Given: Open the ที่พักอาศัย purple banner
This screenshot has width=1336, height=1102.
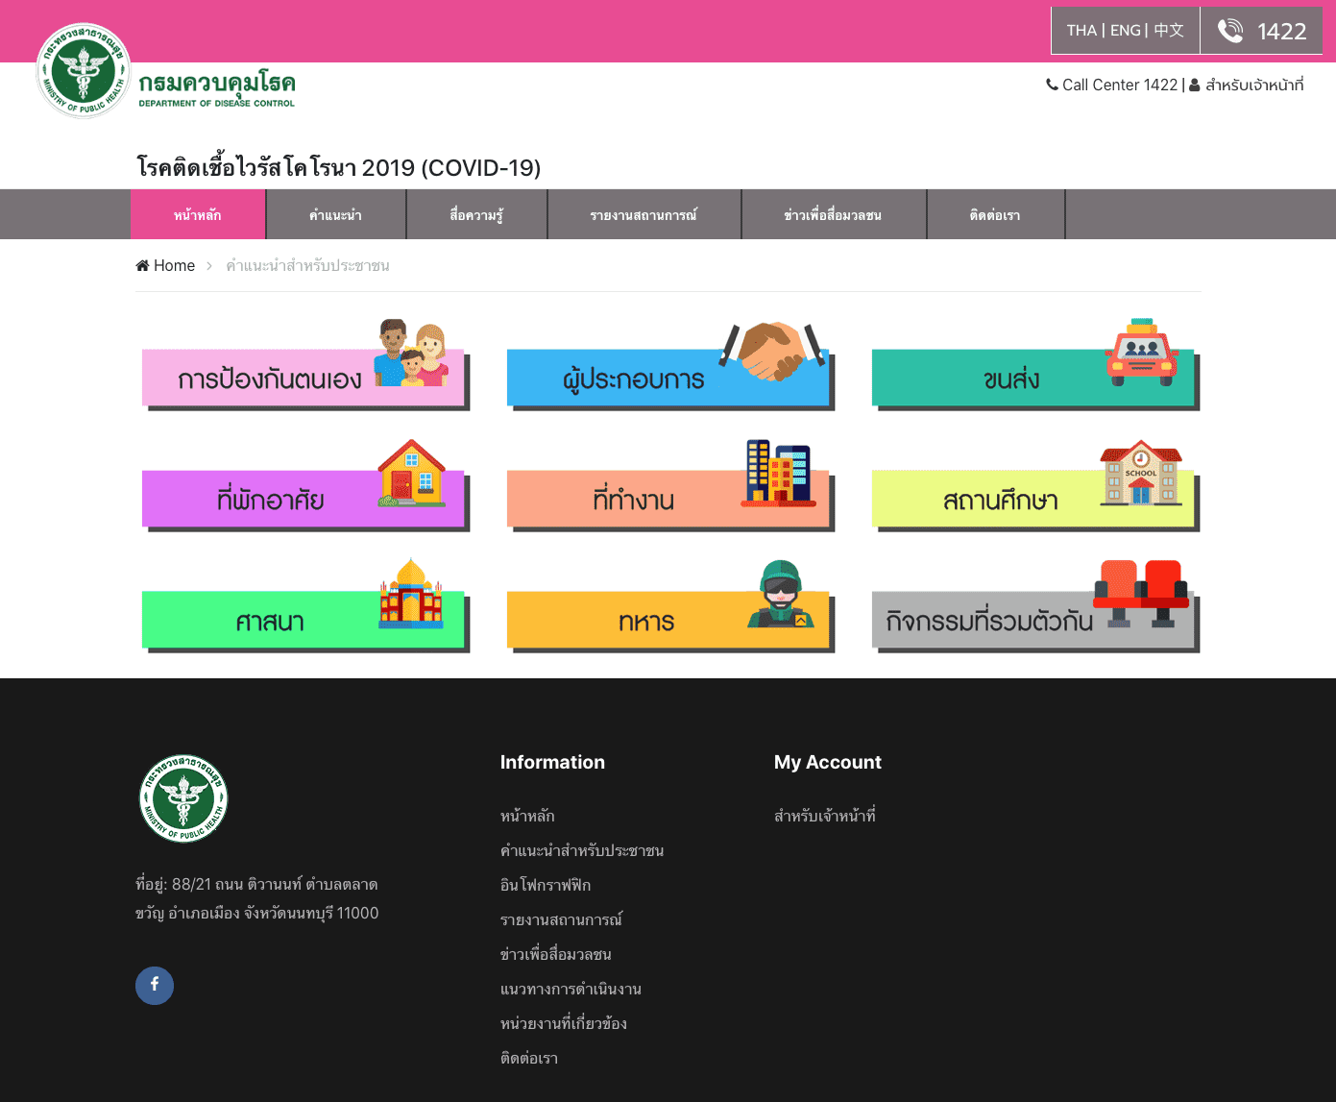Looking at the screenshot, I should coord(270,500).
